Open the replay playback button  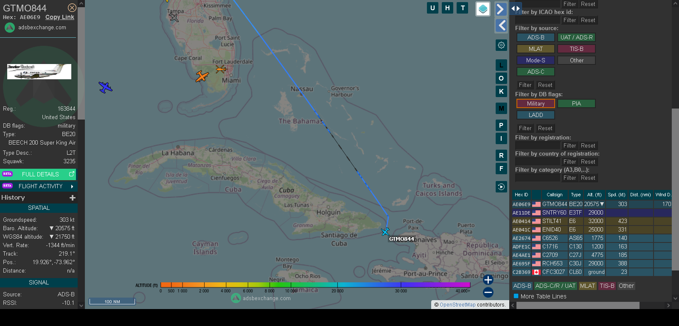coord(501,187)
